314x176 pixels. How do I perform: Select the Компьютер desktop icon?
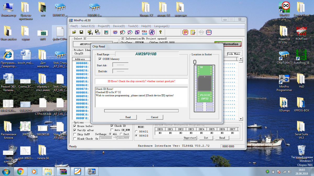[8, 9]
